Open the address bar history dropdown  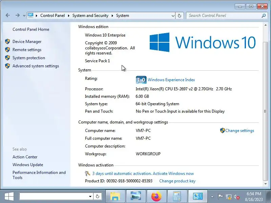pyautogui.click(x=173, y=16)
